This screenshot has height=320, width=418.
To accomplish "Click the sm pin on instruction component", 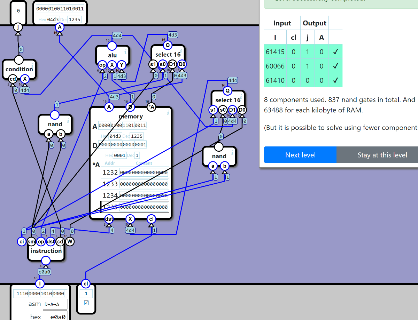I will point(31,241).
